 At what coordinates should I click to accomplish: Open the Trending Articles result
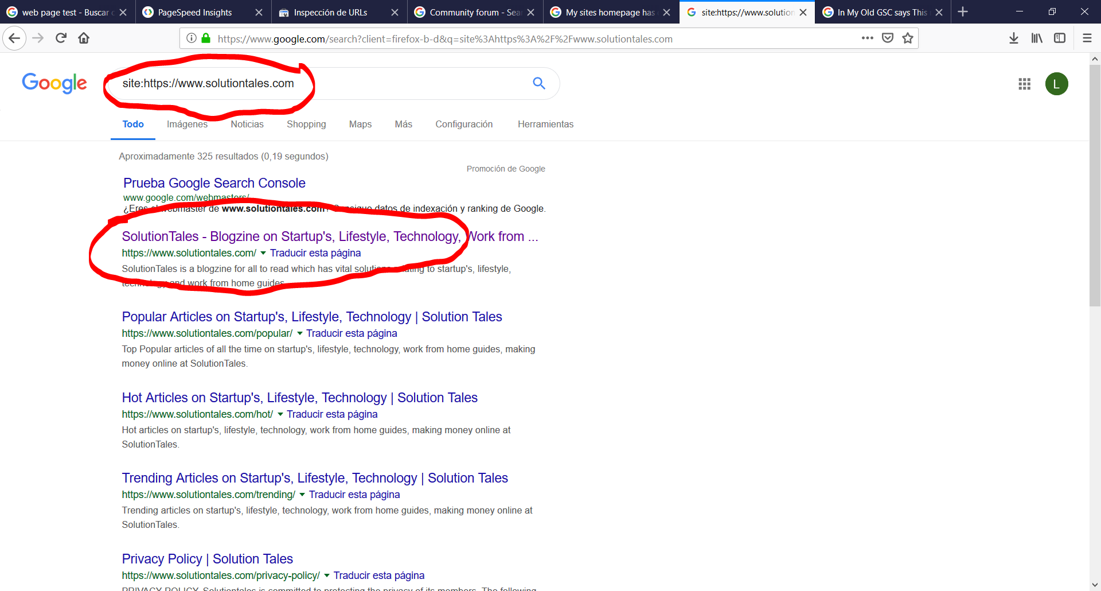point(315,478)
